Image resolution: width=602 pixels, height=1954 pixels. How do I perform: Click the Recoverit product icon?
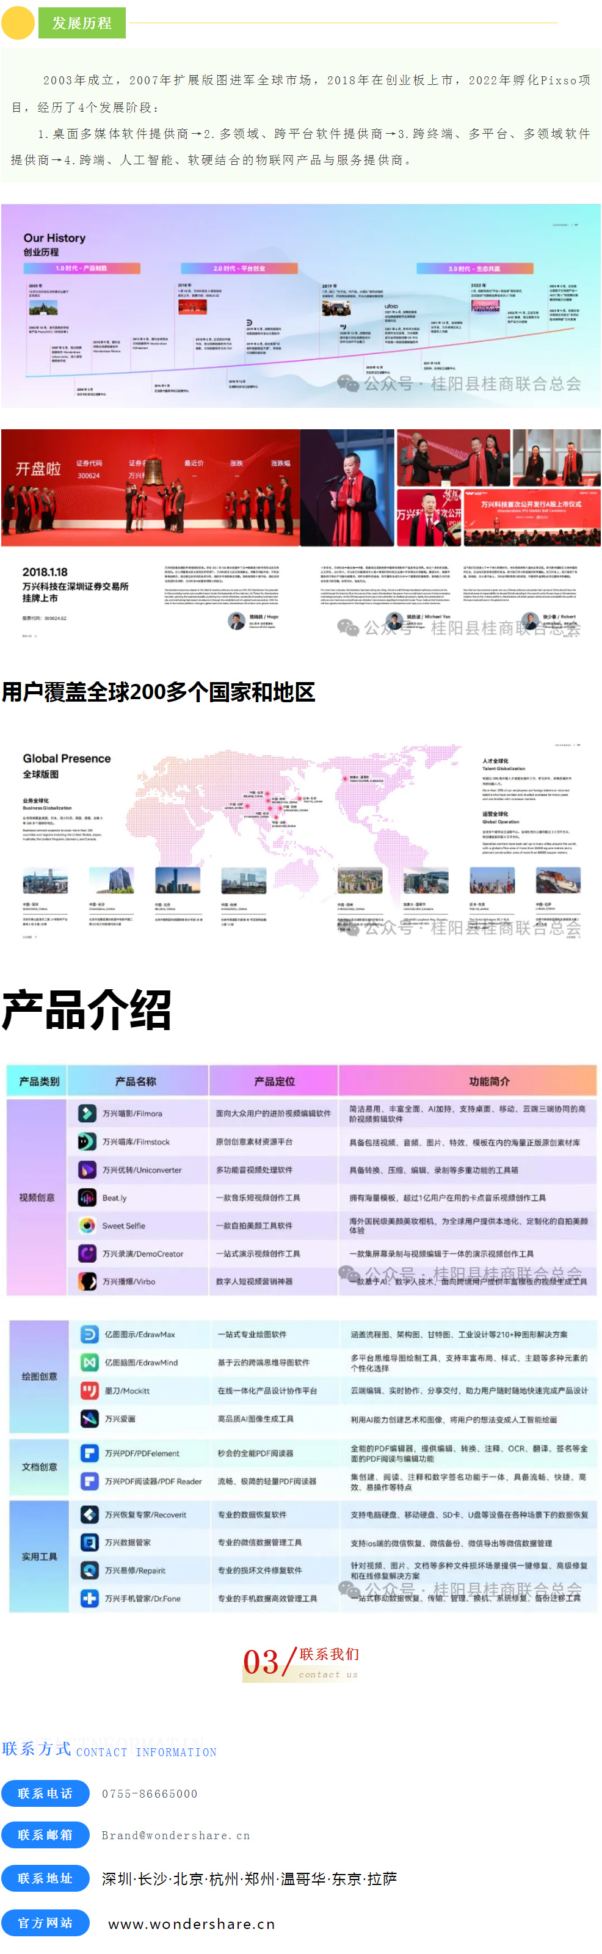coord(90,1514)
